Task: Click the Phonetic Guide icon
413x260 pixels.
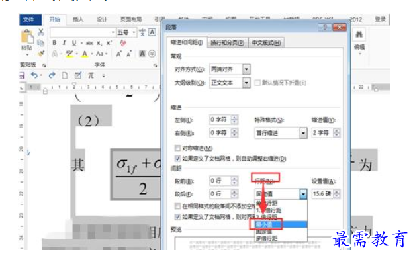Action: (142, 32)
